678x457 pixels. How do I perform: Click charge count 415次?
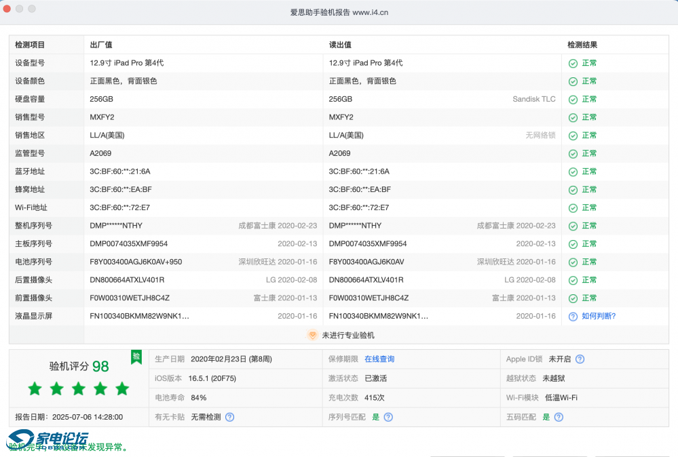coord(375,398)
